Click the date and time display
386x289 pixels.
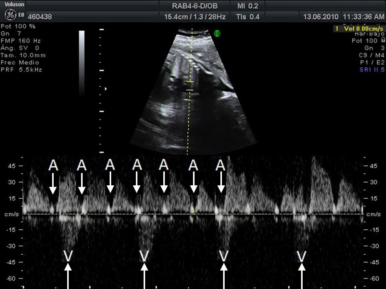tap(343, 17)
